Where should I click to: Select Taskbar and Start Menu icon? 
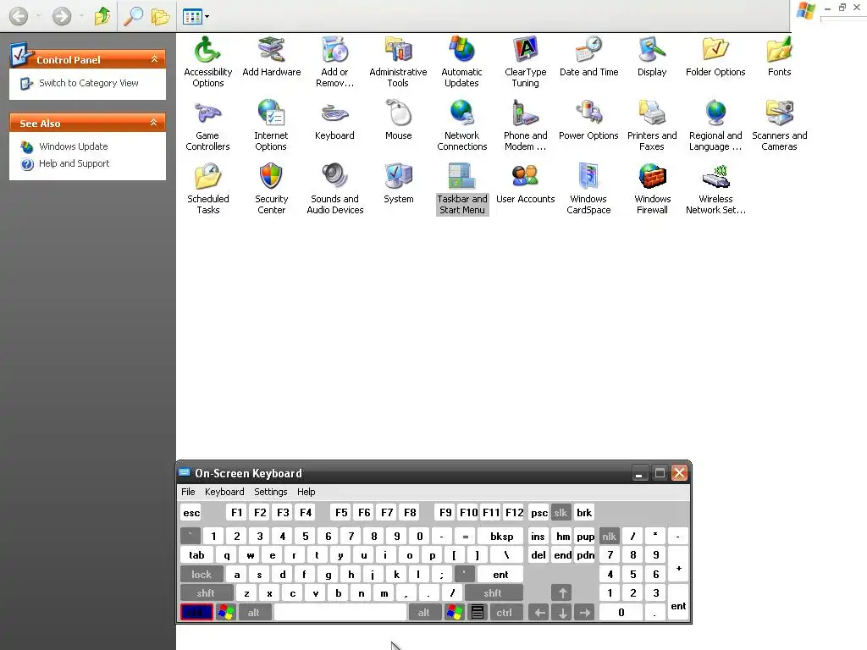462,189
